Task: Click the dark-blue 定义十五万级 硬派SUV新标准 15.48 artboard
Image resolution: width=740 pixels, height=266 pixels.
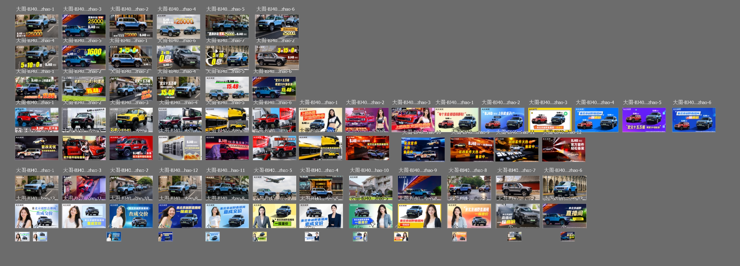Action: [x=274, y=89]
